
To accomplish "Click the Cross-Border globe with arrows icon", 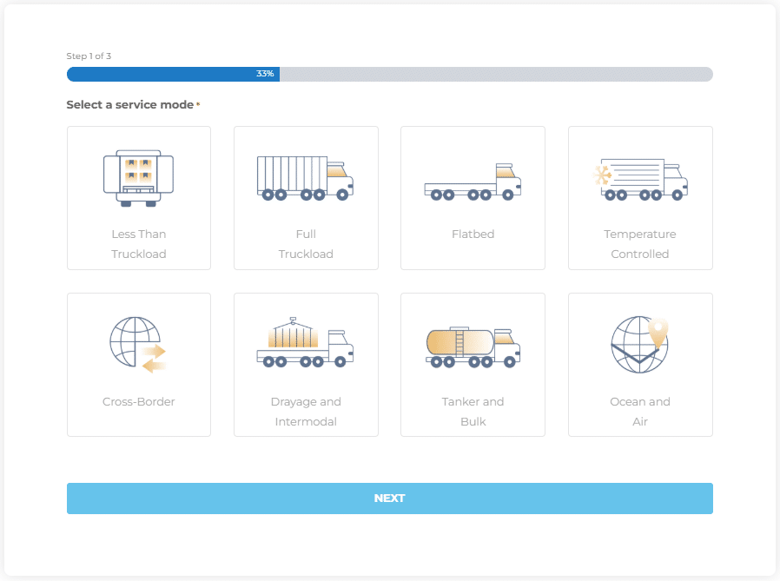I will click(138, 345).
